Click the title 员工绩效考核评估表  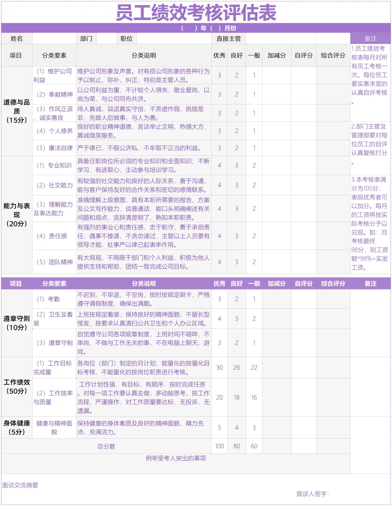coord(196,13)
